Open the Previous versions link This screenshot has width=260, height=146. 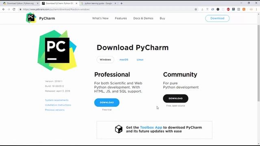(x=54, y=110)
